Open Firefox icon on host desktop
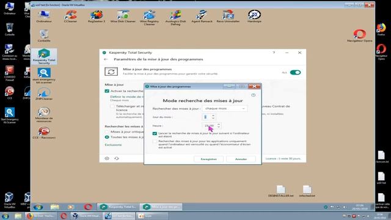Viewport: 391px width, 220px height. tap(381, 29)
